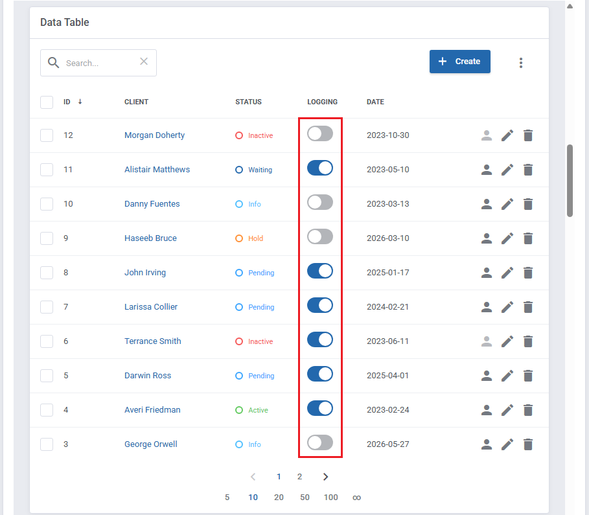The height and width of the screenshot is (515, 589).
Task: Clear the search field with X
Action: click(144, 62)
